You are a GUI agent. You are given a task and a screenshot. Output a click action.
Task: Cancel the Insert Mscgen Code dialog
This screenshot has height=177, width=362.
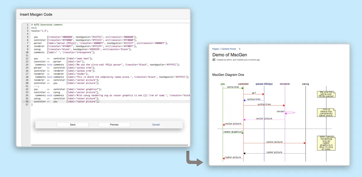pos(156,125)
